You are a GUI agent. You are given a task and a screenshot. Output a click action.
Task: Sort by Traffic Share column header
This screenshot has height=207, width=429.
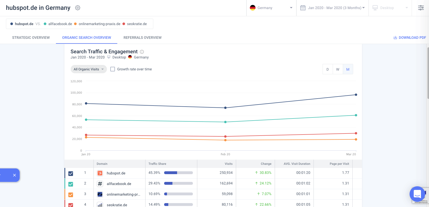[157, 164]
